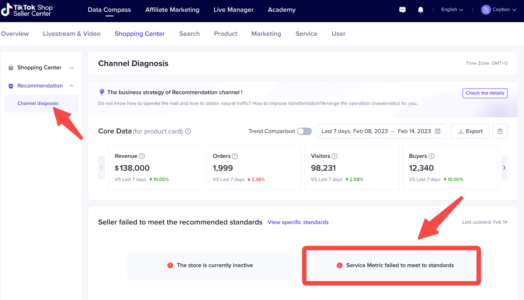Open the English language dropdown
Image resolution: width=524 pixels, height=300 pixels.
point(452,9)
